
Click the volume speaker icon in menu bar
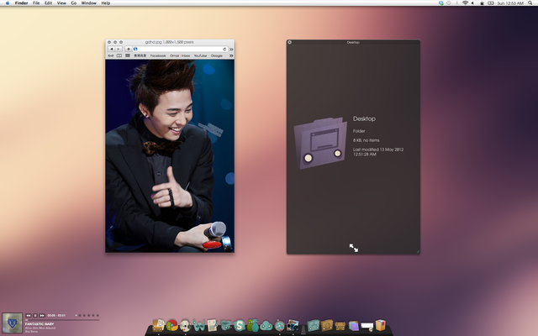(472, 3)
